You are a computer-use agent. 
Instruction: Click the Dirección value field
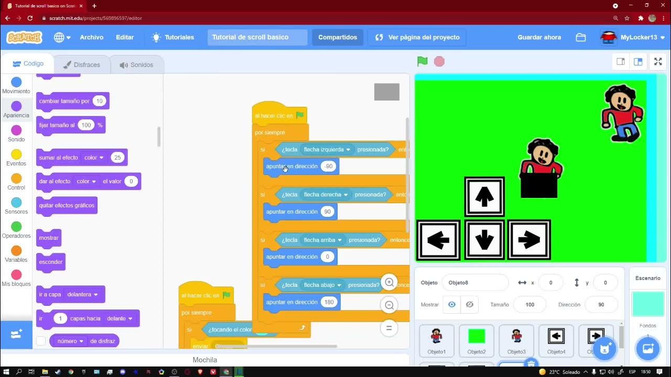[x=601, y=304]
